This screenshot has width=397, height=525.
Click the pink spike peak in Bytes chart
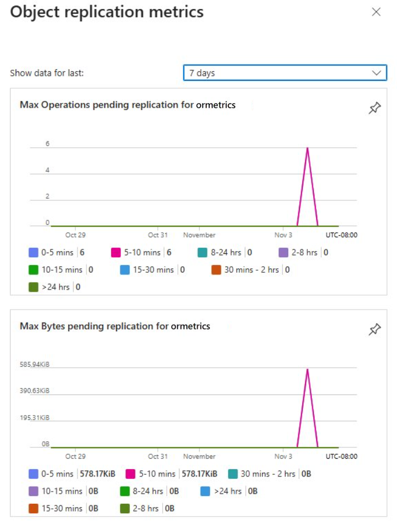307,369
